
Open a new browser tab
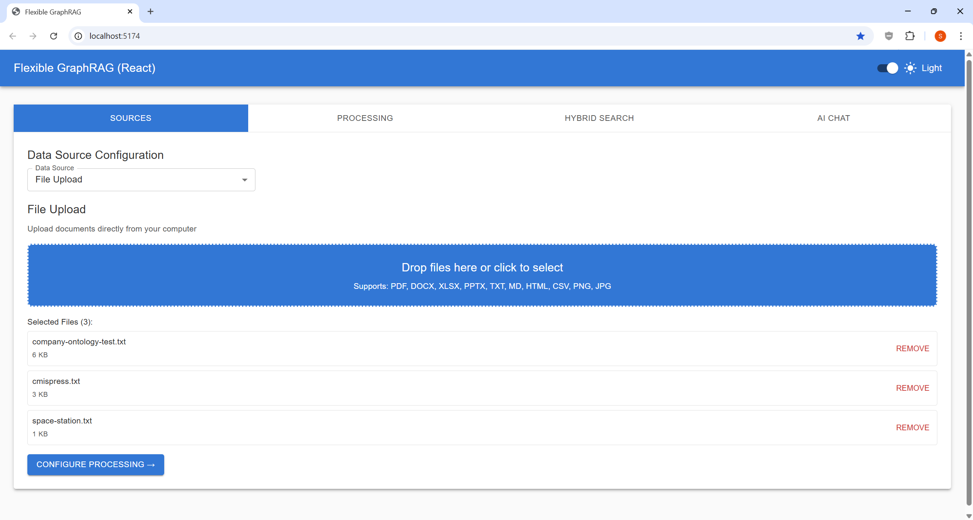tap(151, 11)
